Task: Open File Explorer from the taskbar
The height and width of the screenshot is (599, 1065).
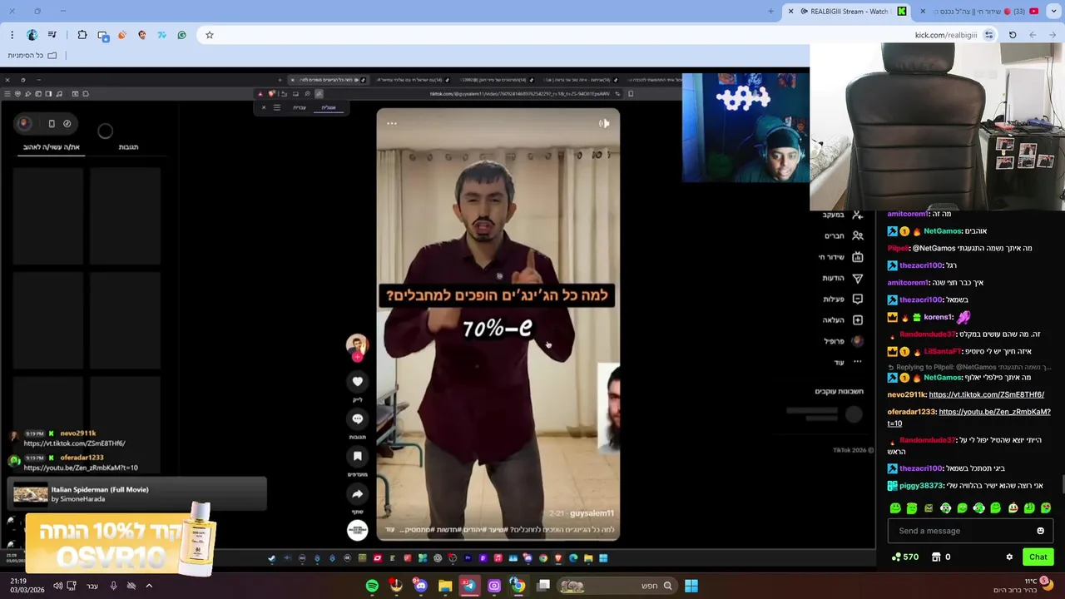Action: (x=445, y=586)
